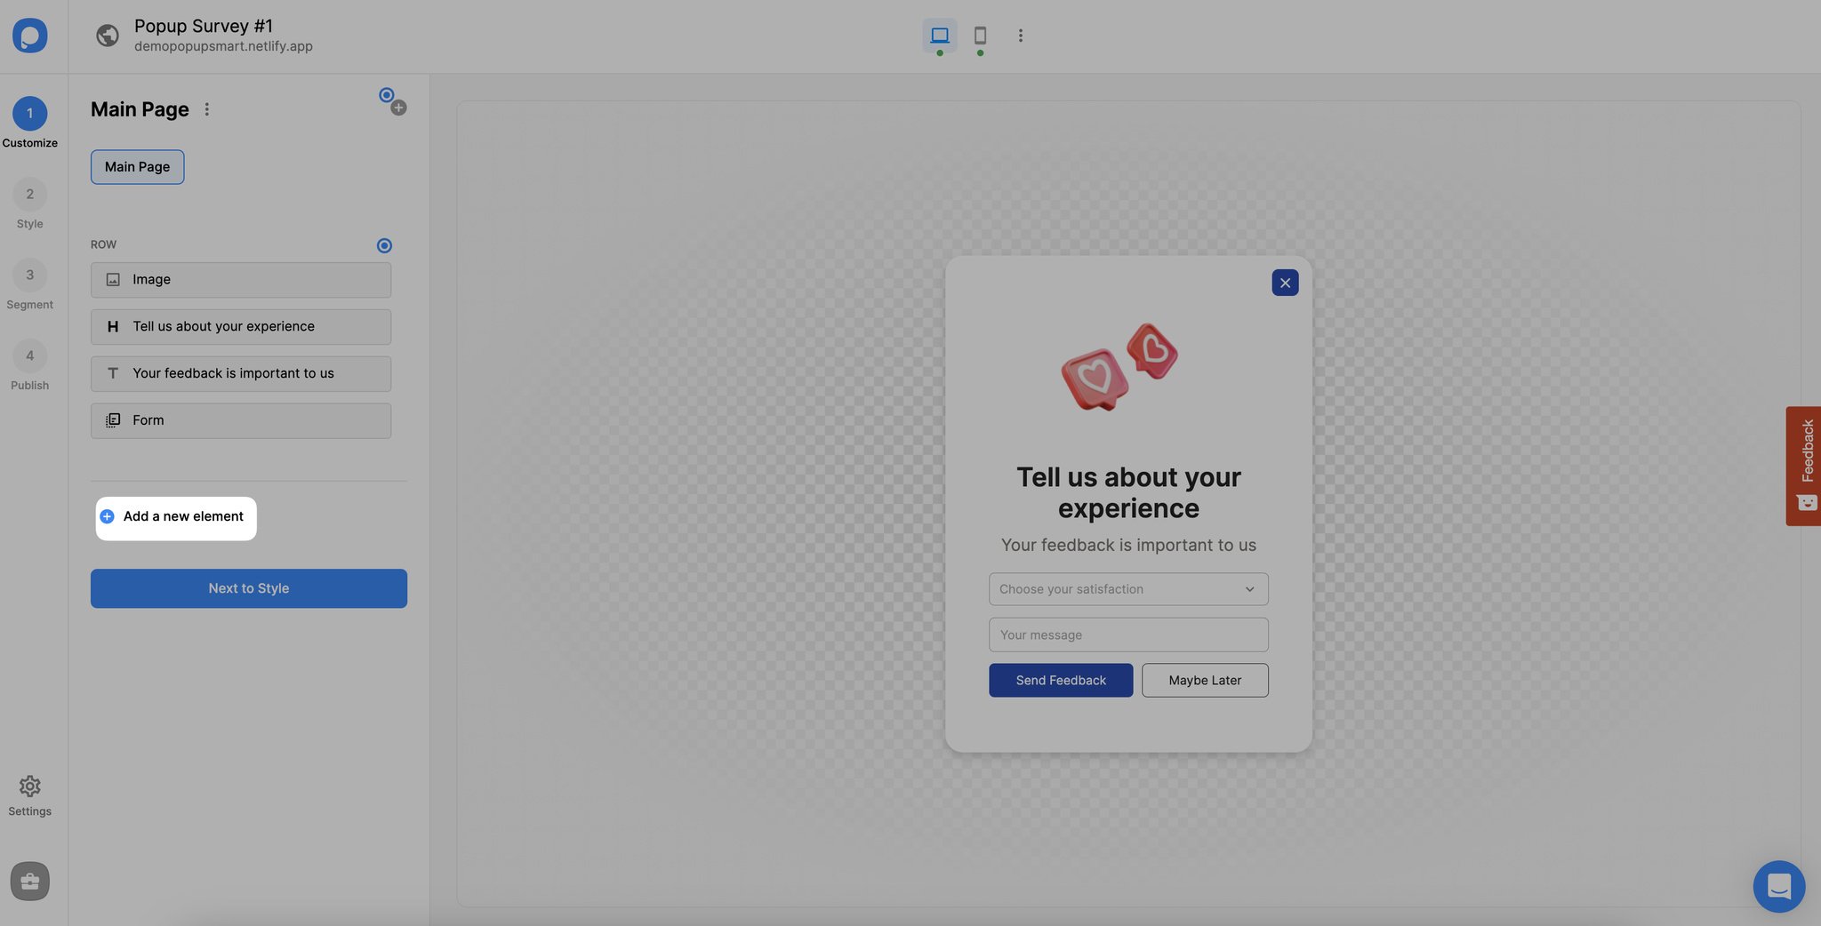Switch to desktop preview mode
The width and height of the screenshot is (1821, 926).
(x=939, y=36)
